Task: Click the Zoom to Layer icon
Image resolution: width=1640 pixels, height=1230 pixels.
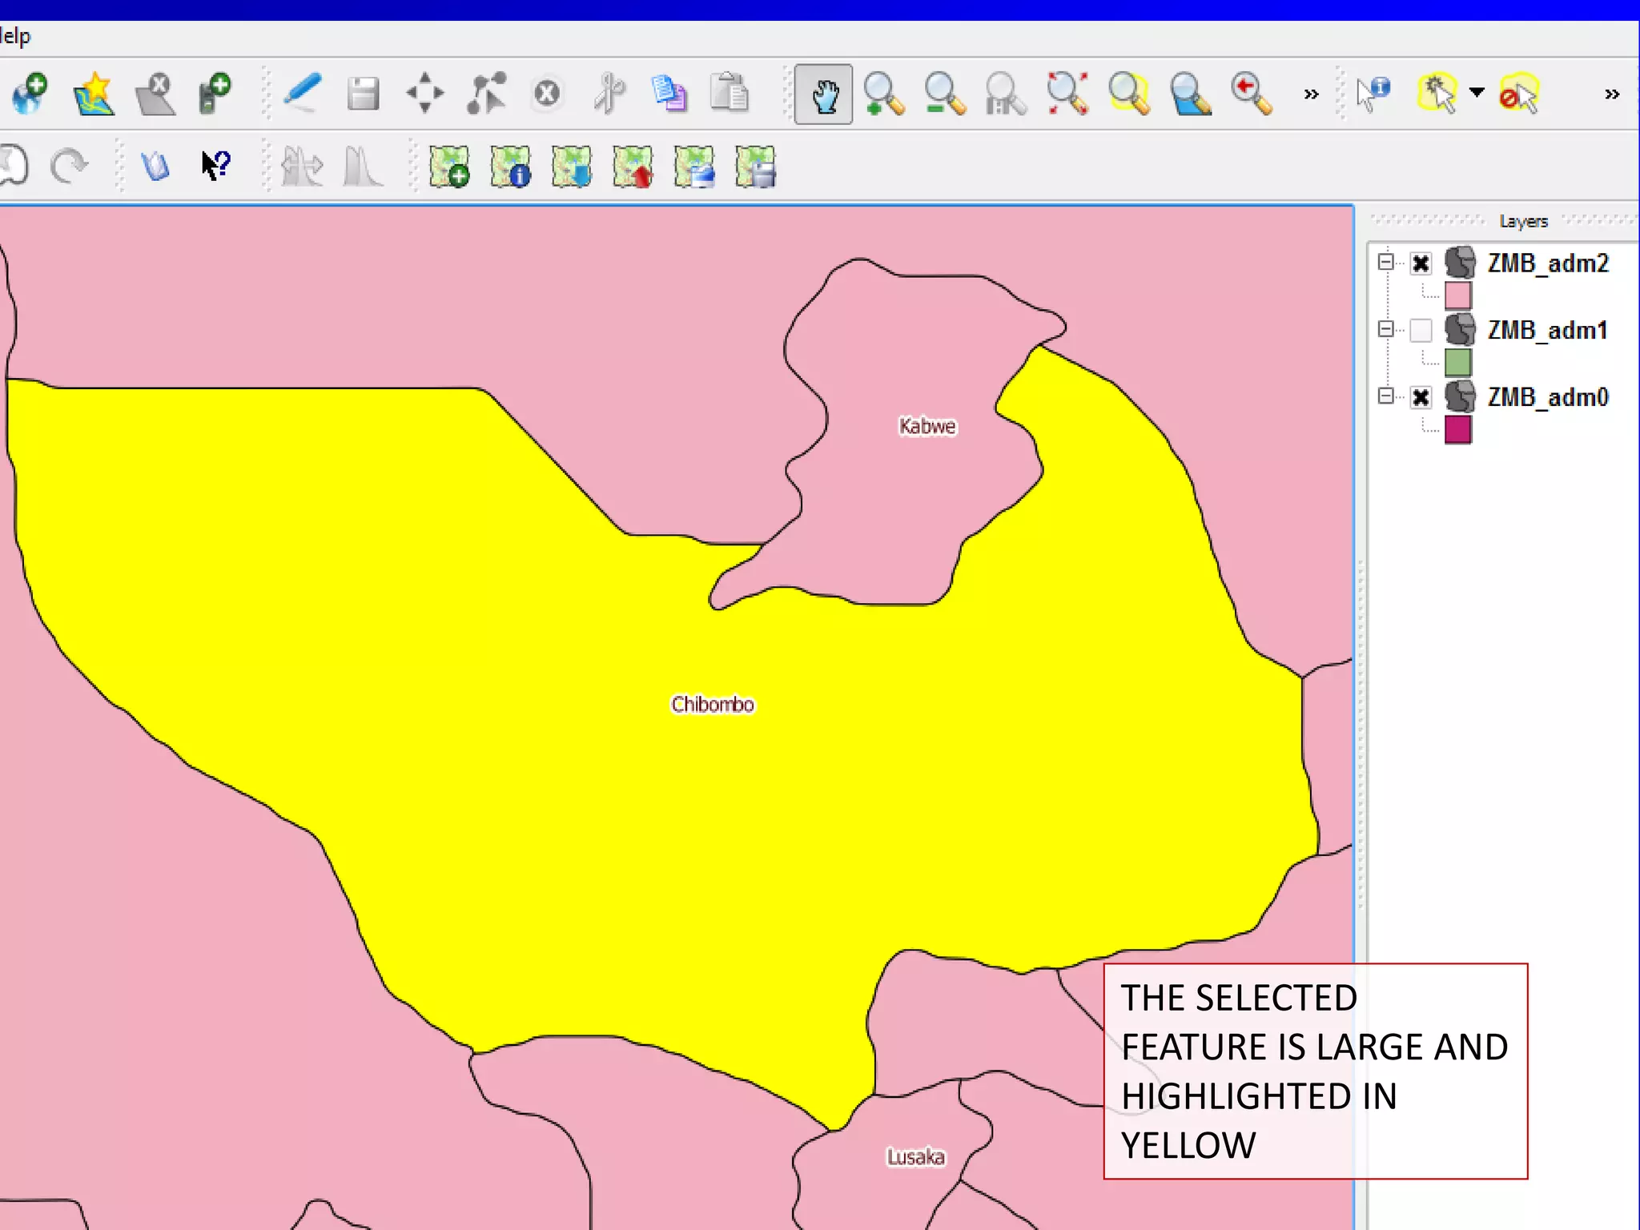Action: (x=1190, y=94)
